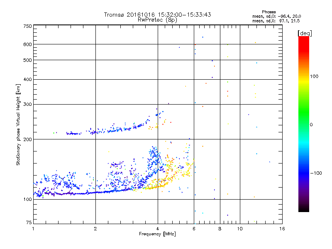
Task: Click the y-axis tick label '500'
Action: click(28, 60)
